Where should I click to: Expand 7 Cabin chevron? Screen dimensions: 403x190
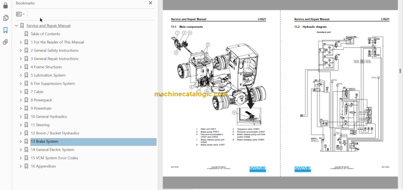pos(21,92)
